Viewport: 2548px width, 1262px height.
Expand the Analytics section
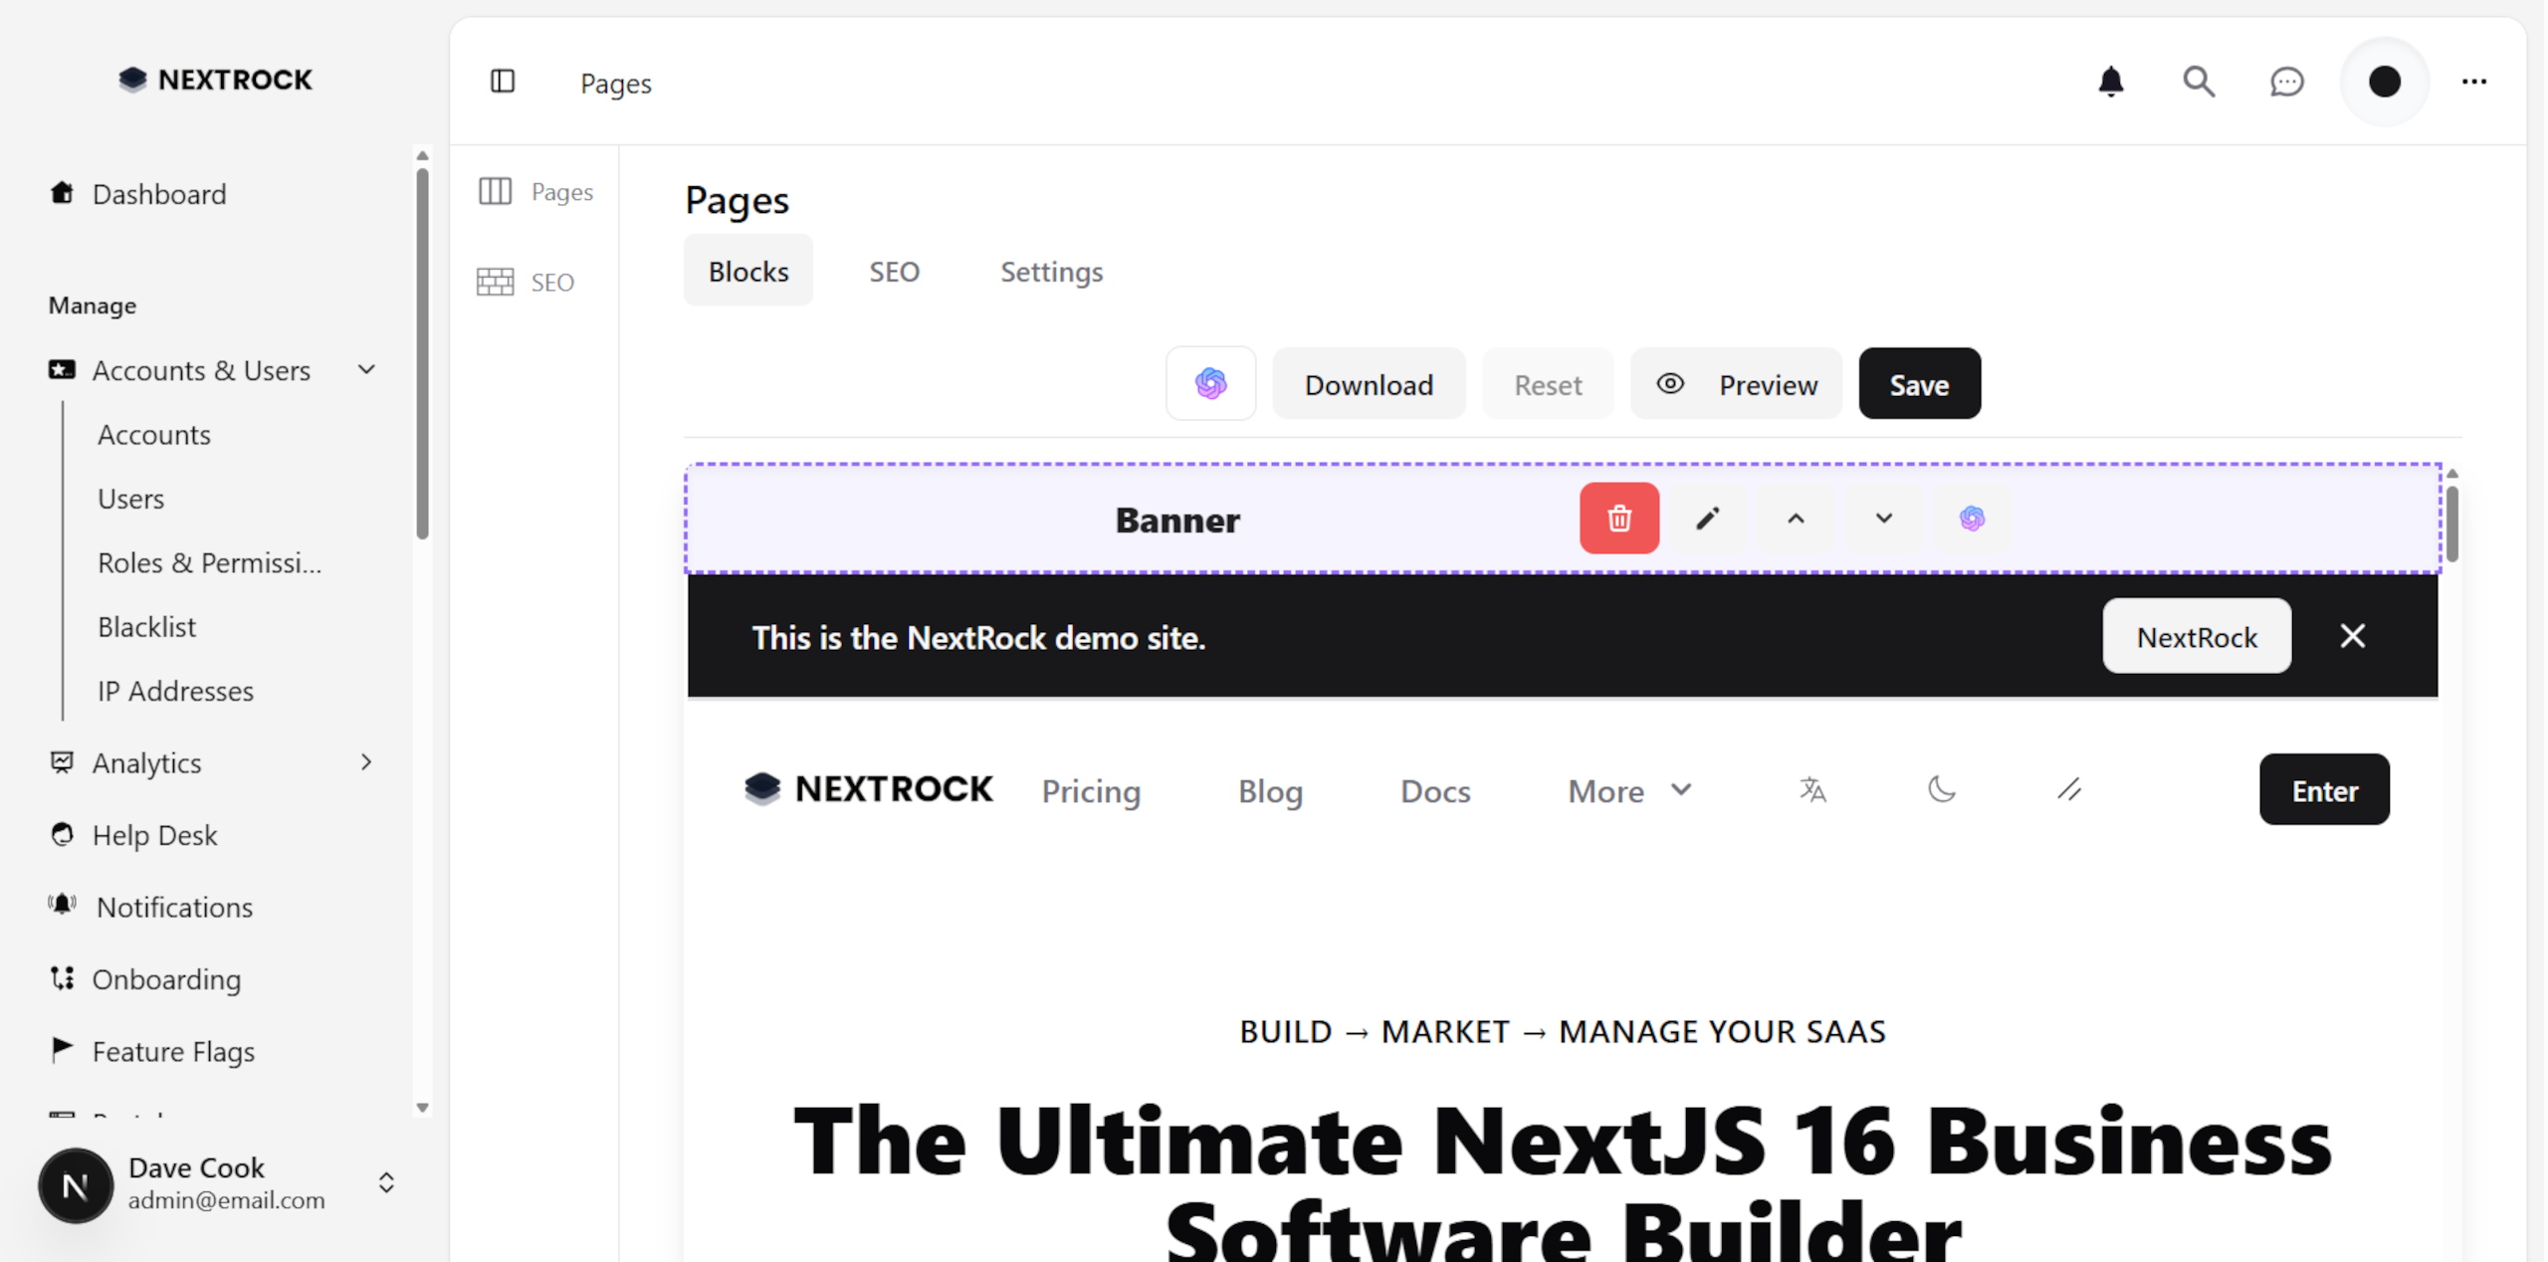367,762
